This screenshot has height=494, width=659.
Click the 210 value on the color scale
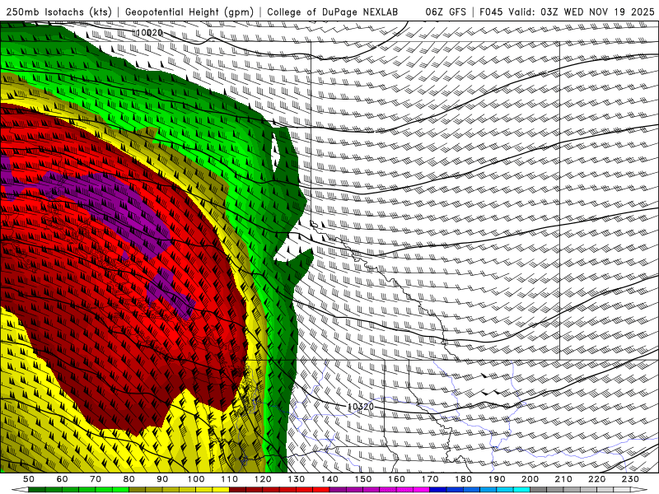[x=563, y=479]
